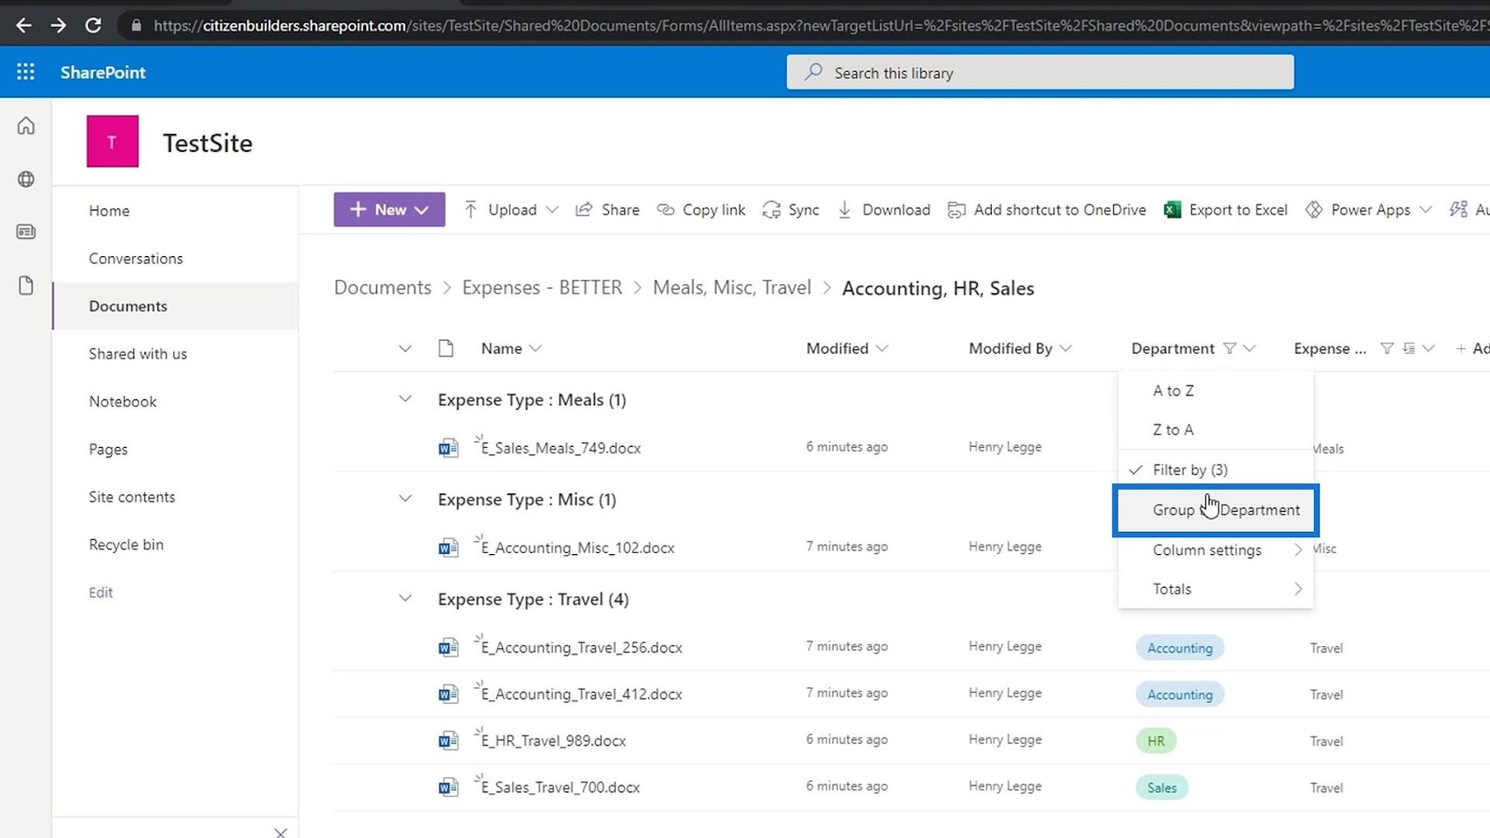Viewport: 1490px width, 838px height.
Task: Go to Site contents in navigation
Action: 132,497
